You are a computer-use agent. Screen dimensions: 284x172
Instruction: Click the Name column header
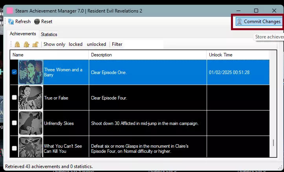pyautogui.click(x=49, y=55)
